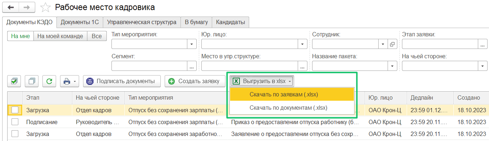Select the Все filter

pos(97,36)
